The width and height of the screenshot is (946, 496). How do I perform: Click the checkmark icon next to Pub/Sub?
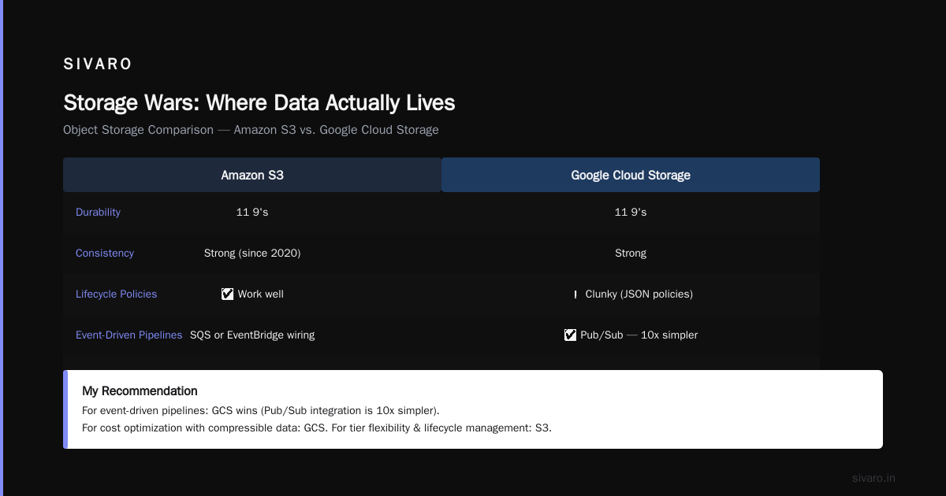tap(570, 335)
